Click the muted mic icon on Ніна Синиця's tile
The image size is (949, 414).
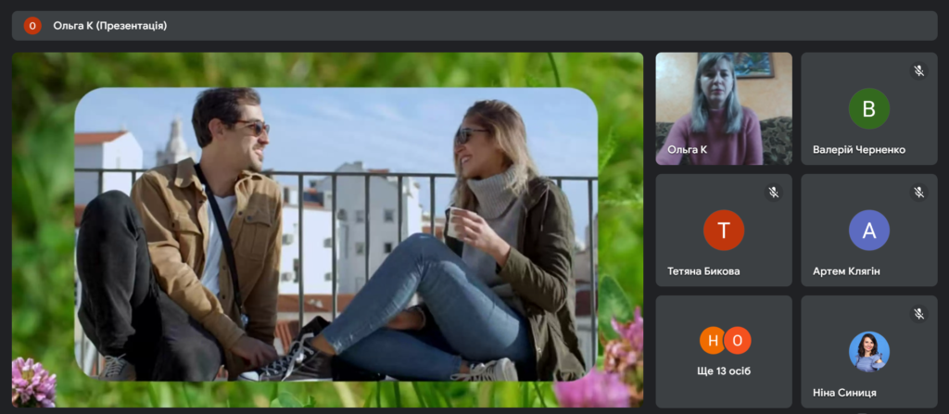pyautogui.click(x=918, y=313)
